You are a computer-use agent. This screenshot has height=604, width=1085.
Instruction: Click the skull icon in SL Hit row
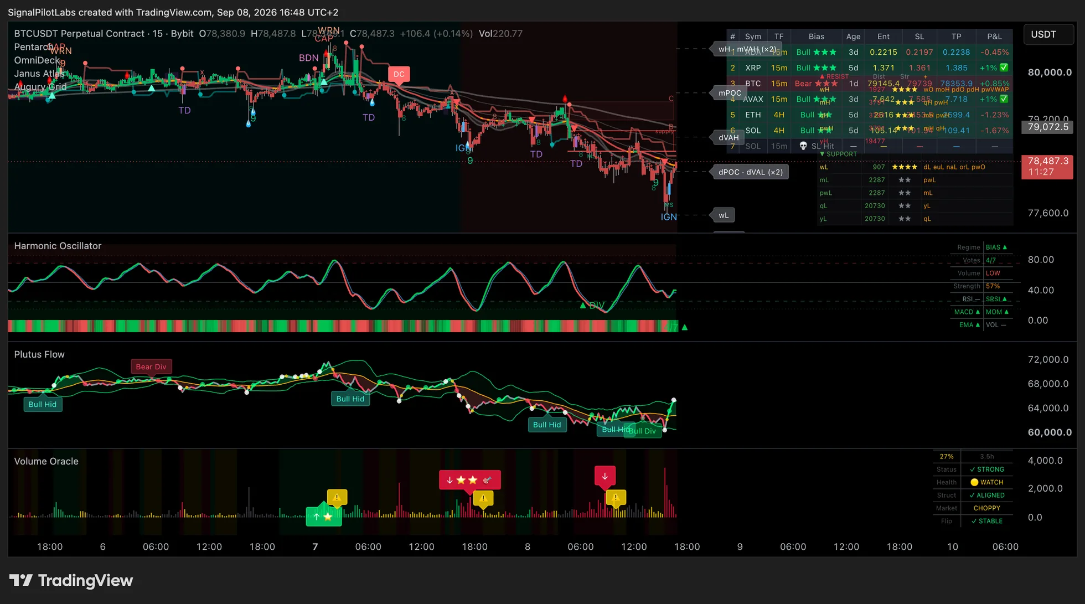[x=803, y=146]
